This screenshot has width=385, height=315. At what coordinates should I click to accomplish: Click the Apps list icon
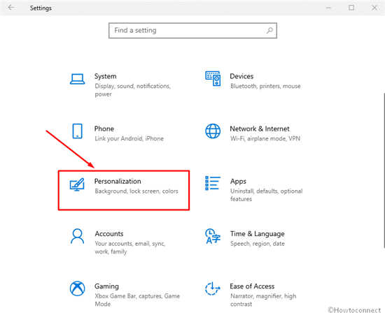[x=213, y=183]
